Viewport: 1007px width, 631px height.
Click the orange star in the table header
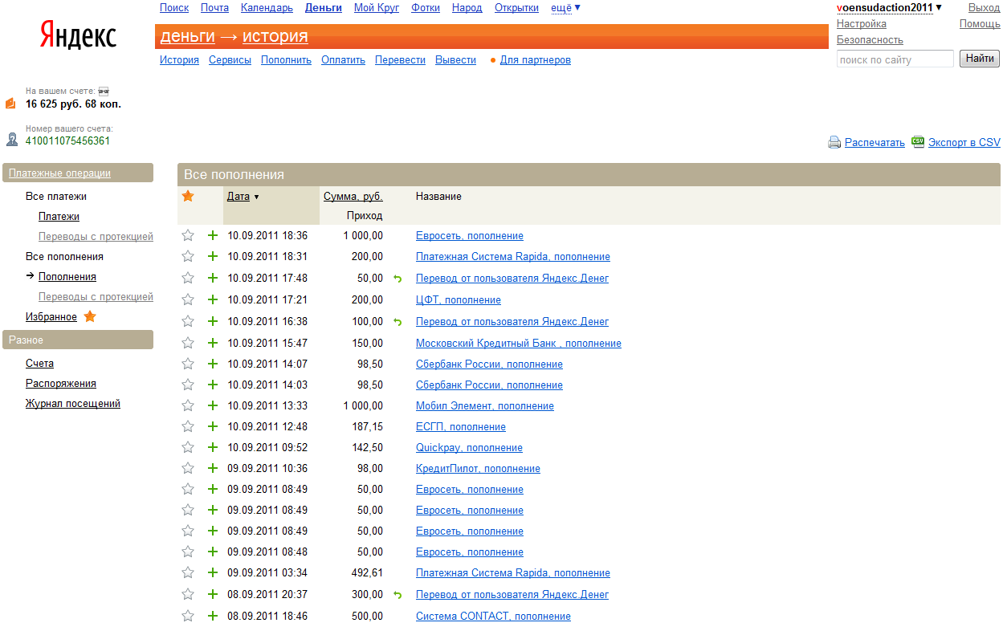188,196
